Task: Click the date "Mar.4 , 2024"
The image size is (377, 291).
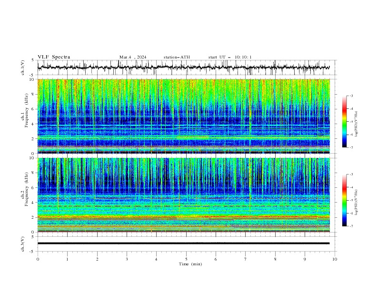Action: [x=133, y=57]
